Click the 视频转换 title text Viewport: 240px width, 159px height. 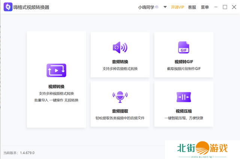click(56, 87)
